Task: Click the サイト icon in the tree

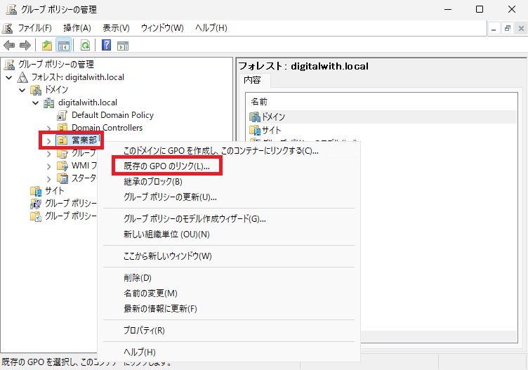Action: [36, 191]
